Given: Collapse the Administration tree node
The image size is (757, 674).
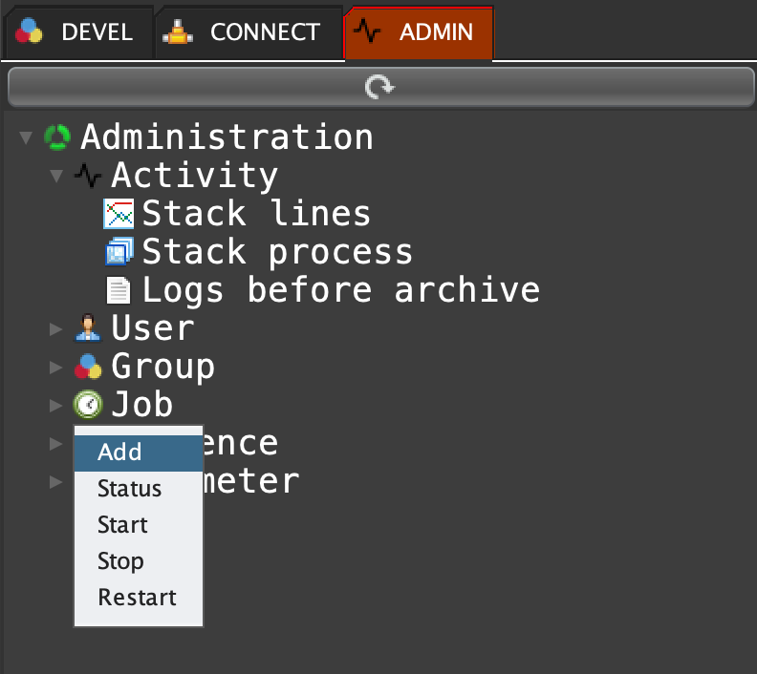Looking at the screenshot, I should coord(26,138).
